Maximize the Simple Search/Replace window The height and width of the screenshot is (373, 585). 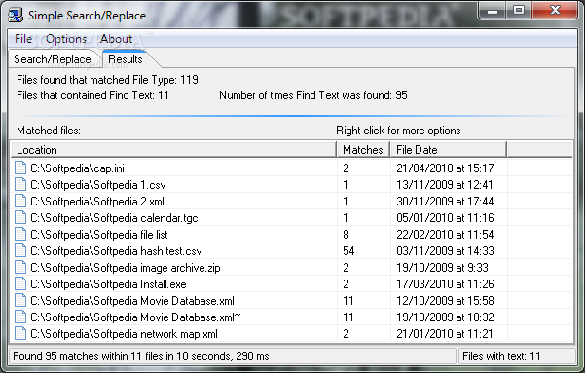pos(519,11)
